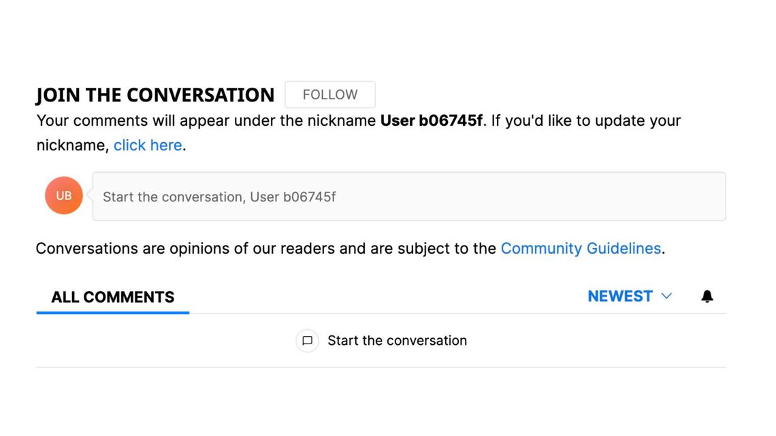Viewport: 776px width, 436px height.
Task: Select the ALL COMMENTS tab
Action: (112, 297)
